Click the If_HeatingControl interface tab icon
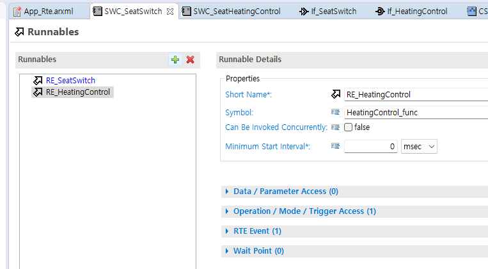Screen dimensions: 488x269 click(380, 12)
